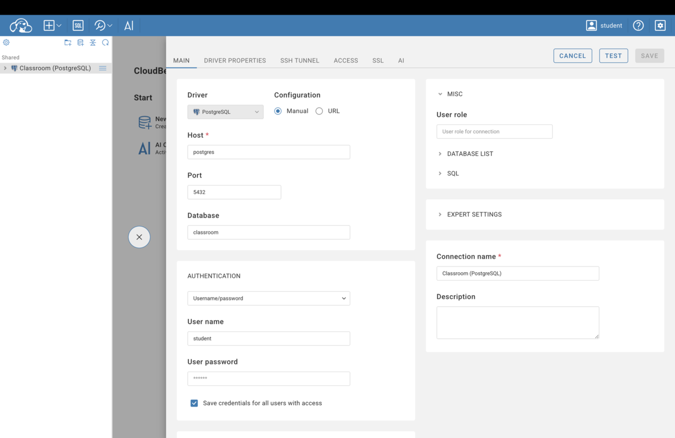Switch to the DRIVER PROPERTIES tab
Screen dimensions: 675x438
click(x=235, y=60)
